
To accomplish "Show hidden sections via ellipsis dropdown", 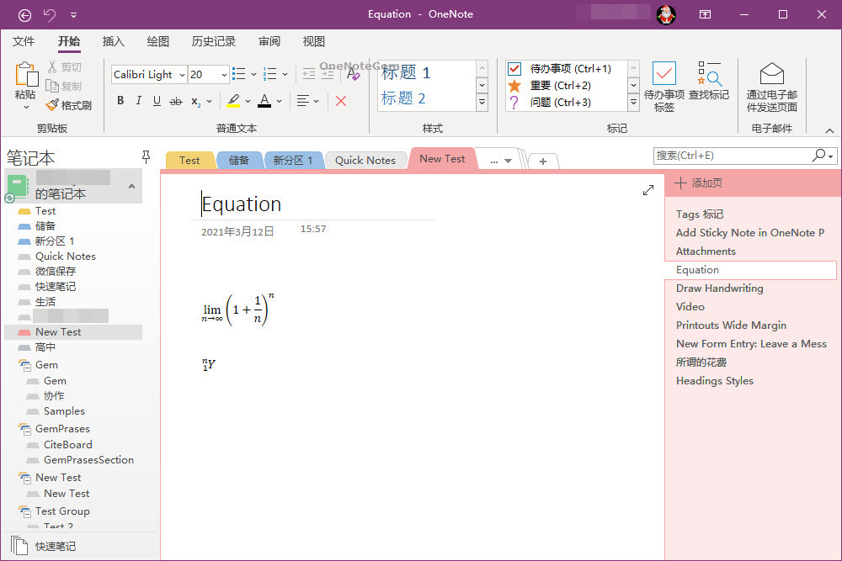I will (x=500, y=161).
